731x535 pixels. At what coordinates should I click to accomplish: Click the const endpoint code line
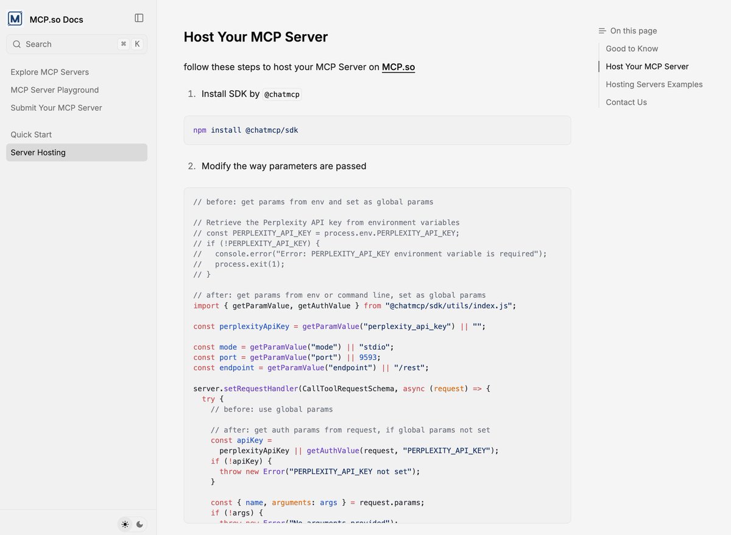click(x=311, y=368)
